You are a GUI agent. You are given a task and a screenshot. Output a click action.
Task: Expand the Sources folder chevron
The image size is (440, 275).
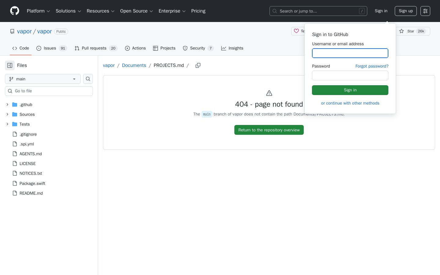7,114
